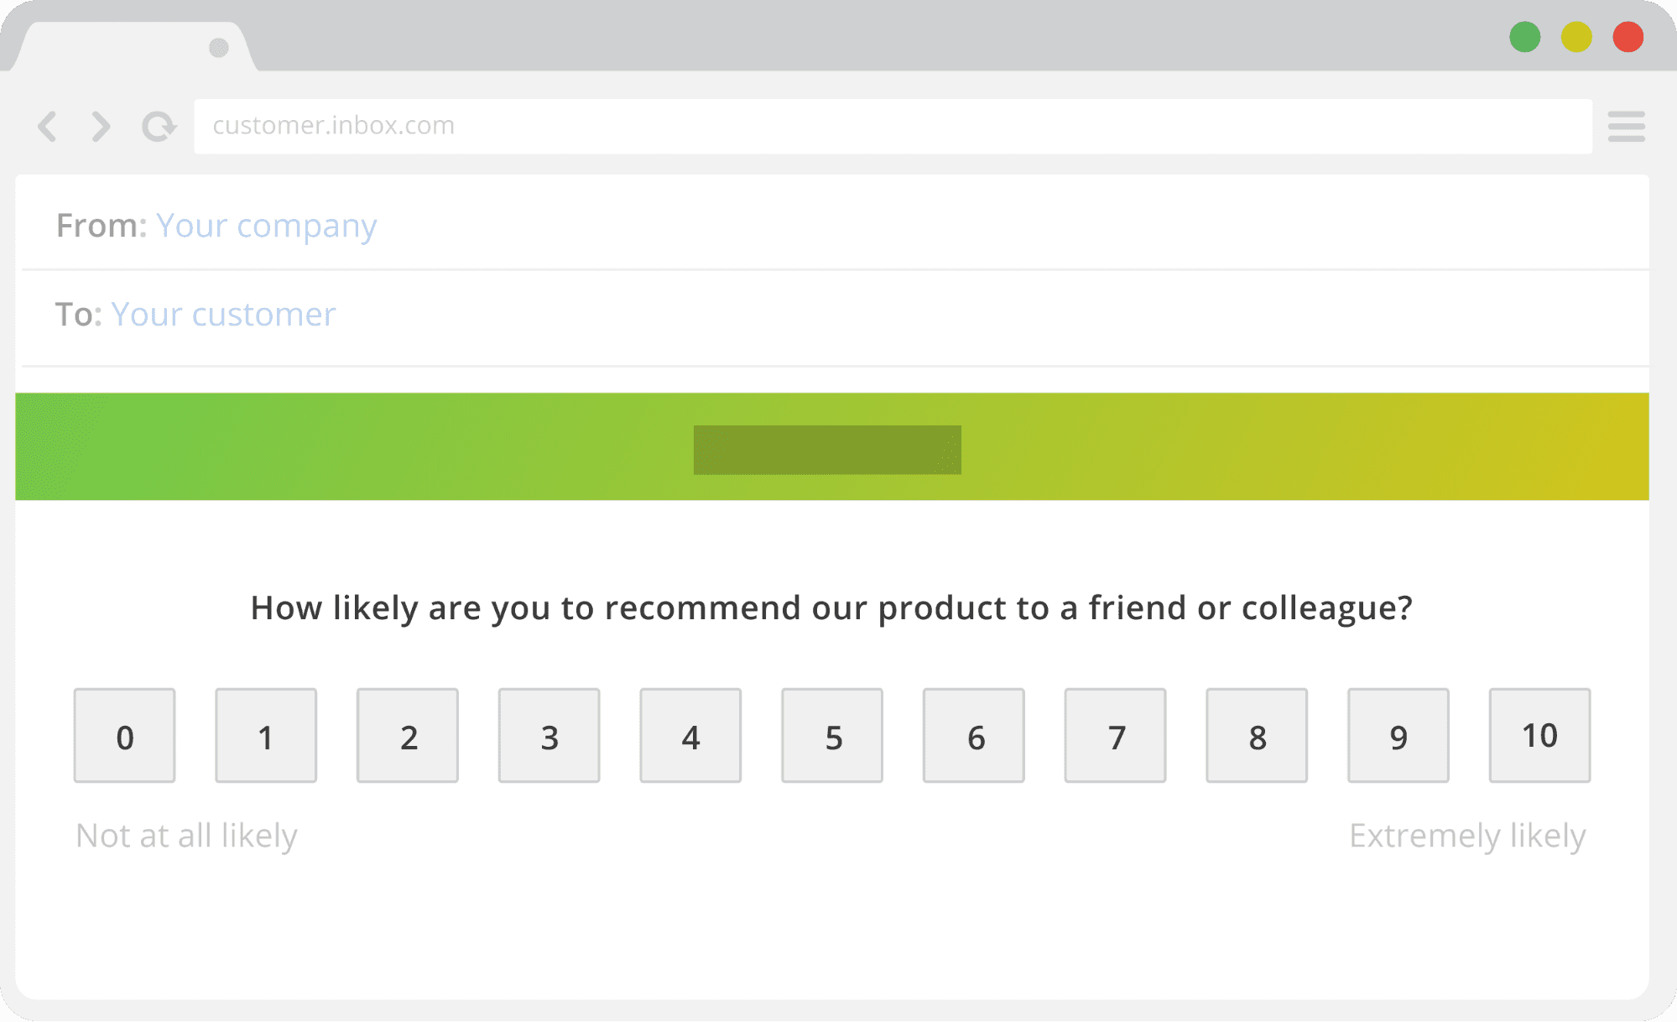Choose rating 9 on the survey
The width and height of the screenshot is (1677, 1022).
[x=1398, y=736]
